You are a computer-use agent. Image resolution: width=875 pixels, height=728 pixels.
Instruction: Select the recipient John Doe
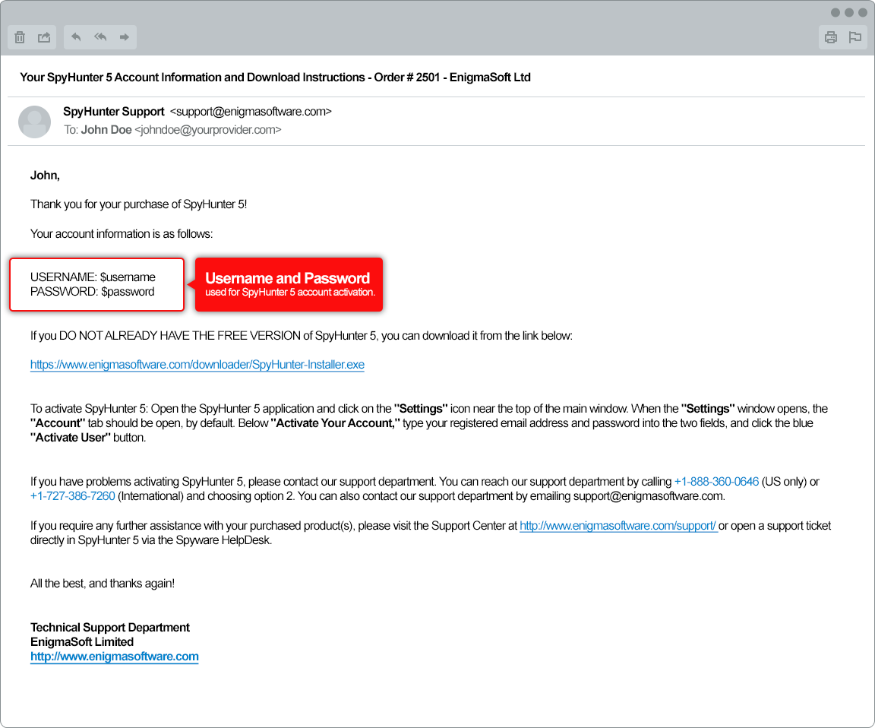click(106, 130)
